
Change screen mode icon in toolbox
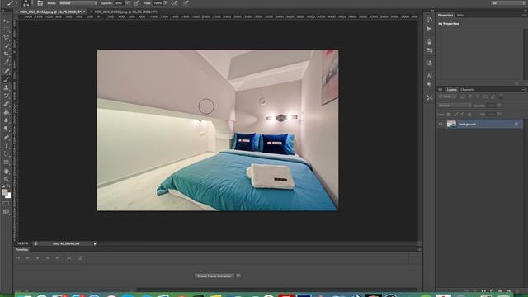(6, 212)
